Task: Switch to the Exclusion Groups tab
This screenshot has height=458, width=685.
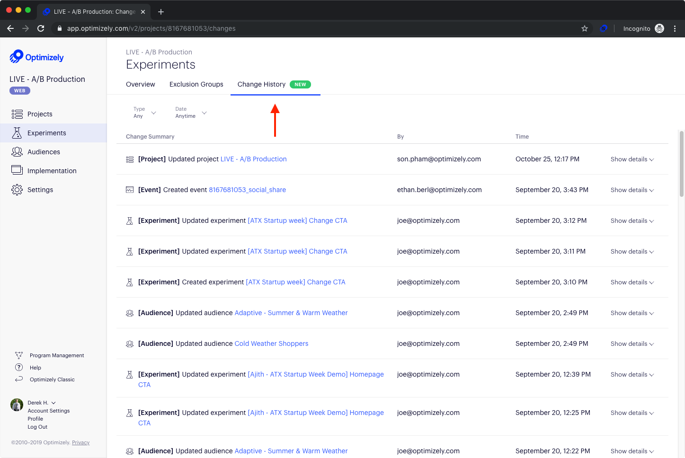Action: point(196,84)
